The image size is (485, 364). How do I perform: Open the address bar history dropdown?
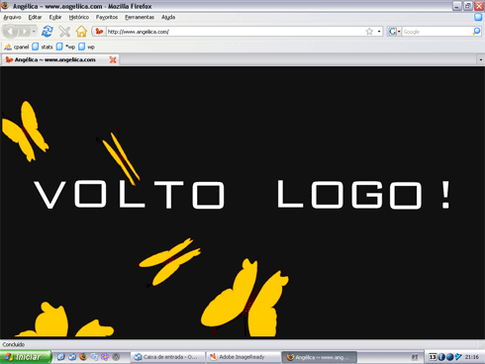coord(379,32)
